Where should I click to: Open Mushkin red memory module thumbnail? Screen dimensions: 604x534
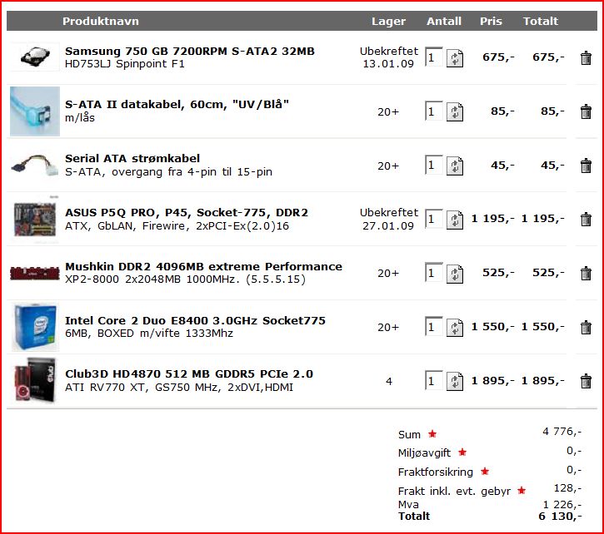click(35, 272)
